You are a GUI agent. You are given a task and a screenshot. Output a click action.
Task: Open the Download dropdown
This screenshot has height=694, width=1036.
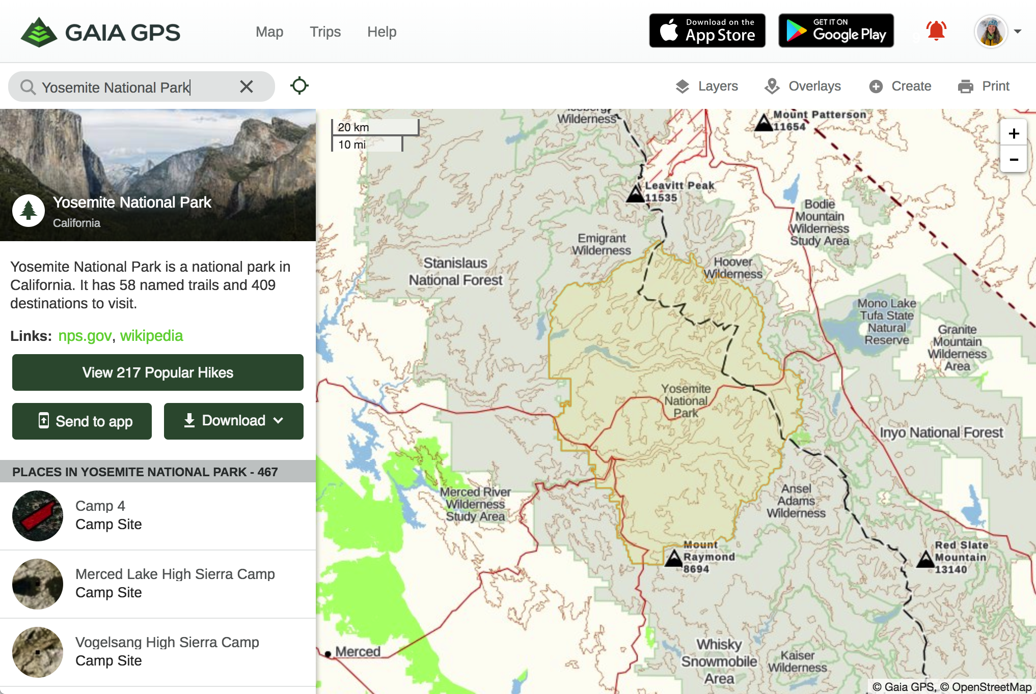(x=234, y=421)
